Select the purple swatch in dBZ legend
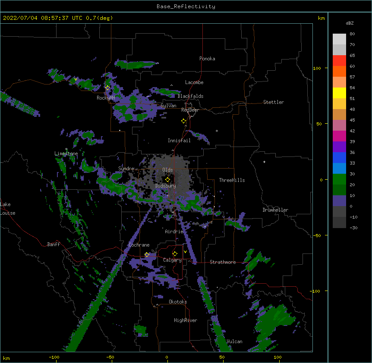 [x=339, y=147]
